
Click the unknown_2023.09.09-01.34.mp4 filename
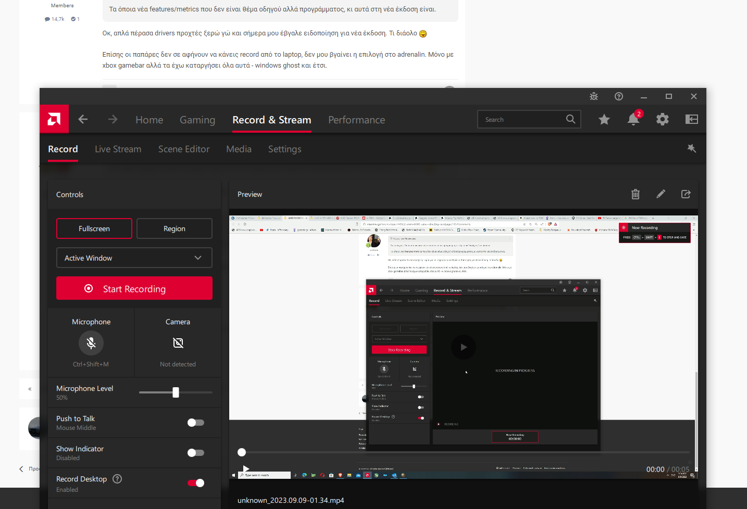[x=291, y=500]
